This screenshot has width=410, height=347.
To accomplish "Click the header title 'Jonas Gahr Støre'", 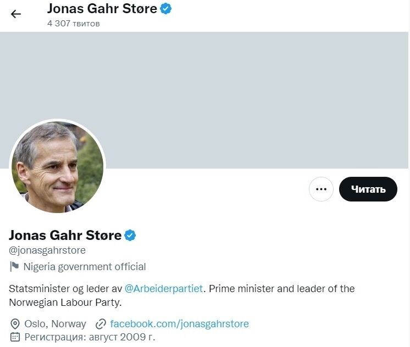I will [x=102, y=9].
